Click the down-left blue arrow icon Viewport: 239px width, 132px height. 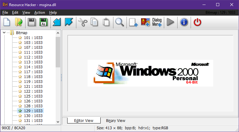pos(57,22)
